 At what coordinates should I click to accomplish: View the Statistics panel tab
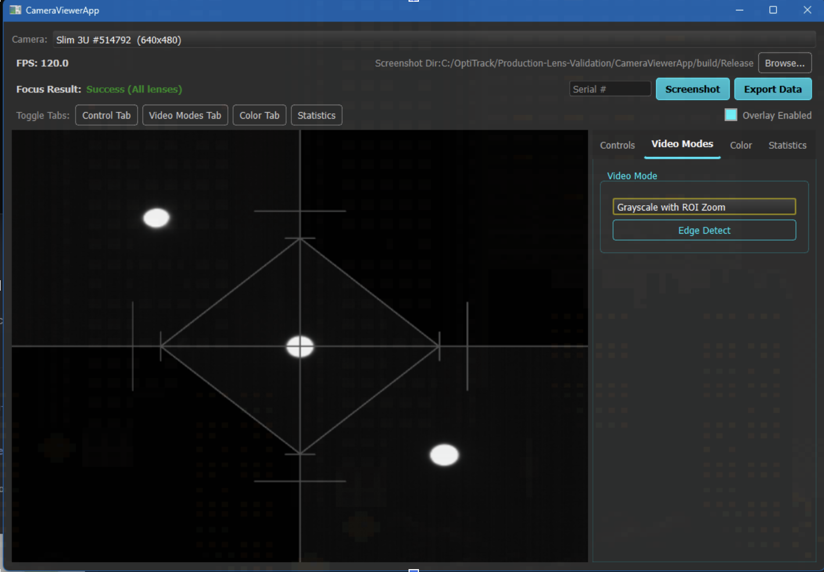pyautogui.click(x=787, y=145)
